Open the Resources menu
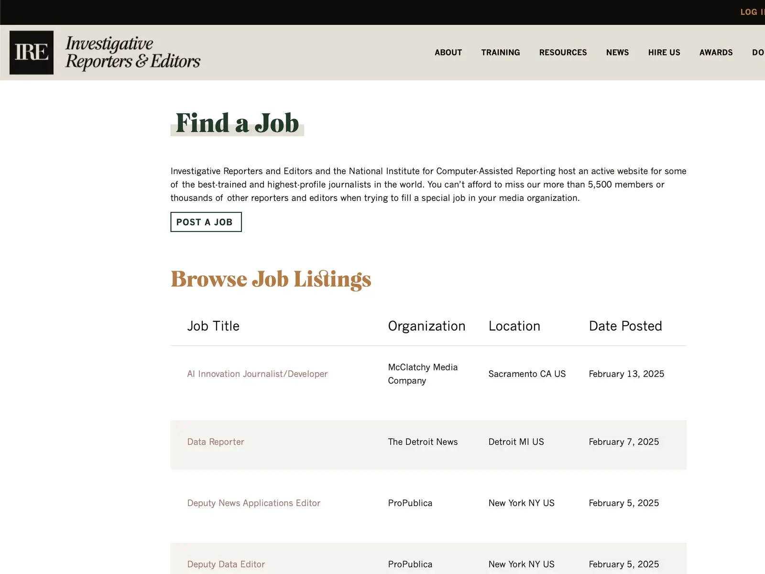The height and width of the screenshot is (574, 765). 563,53
